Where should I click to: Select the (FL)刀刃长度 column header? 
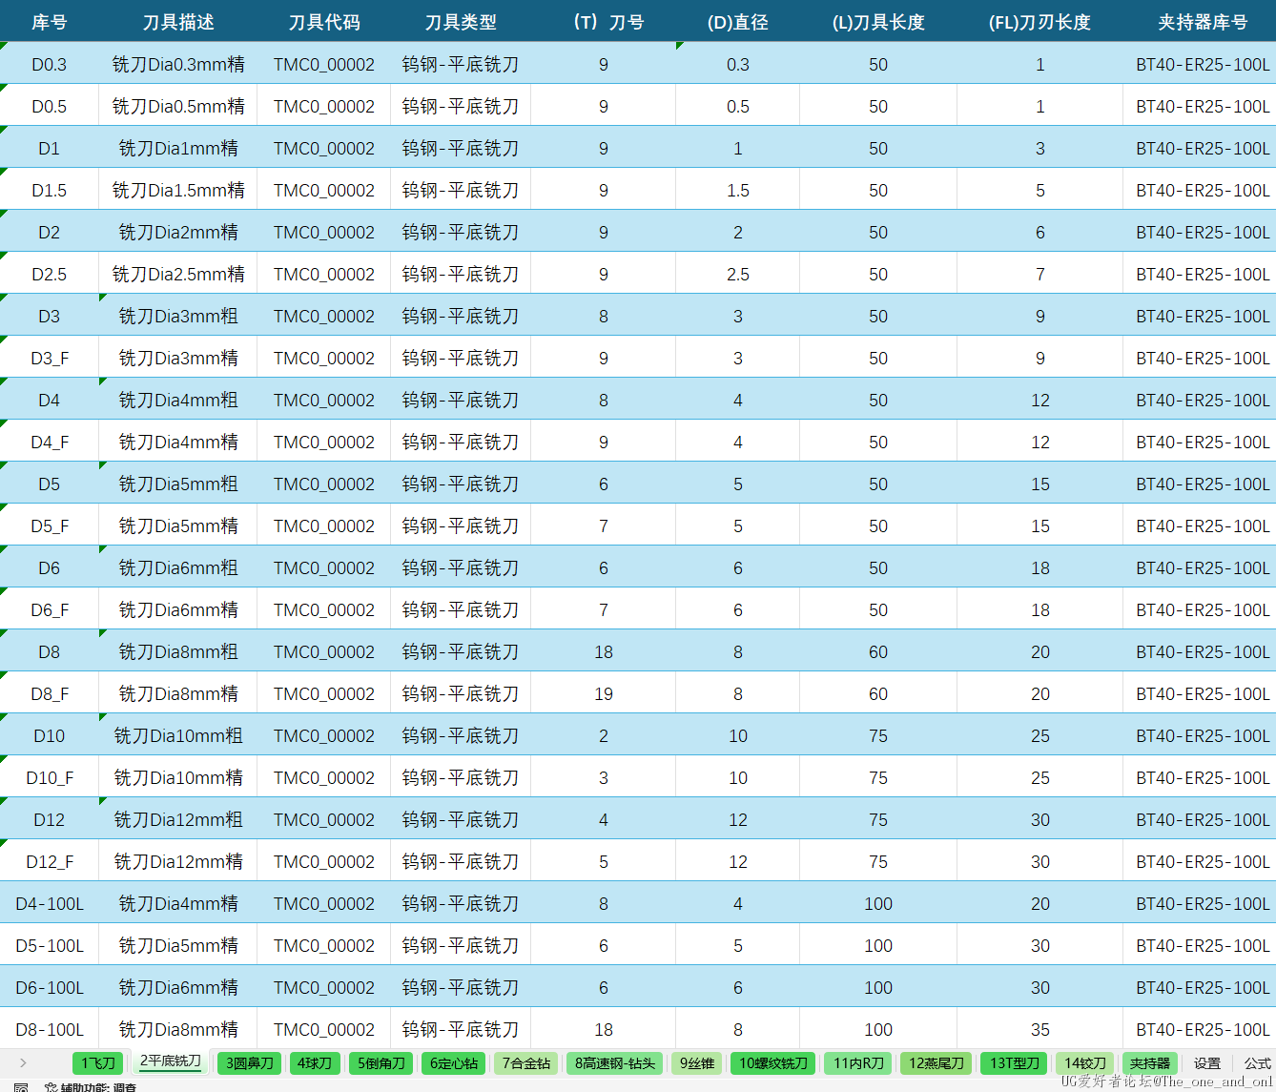click(x=1040, y=22)
